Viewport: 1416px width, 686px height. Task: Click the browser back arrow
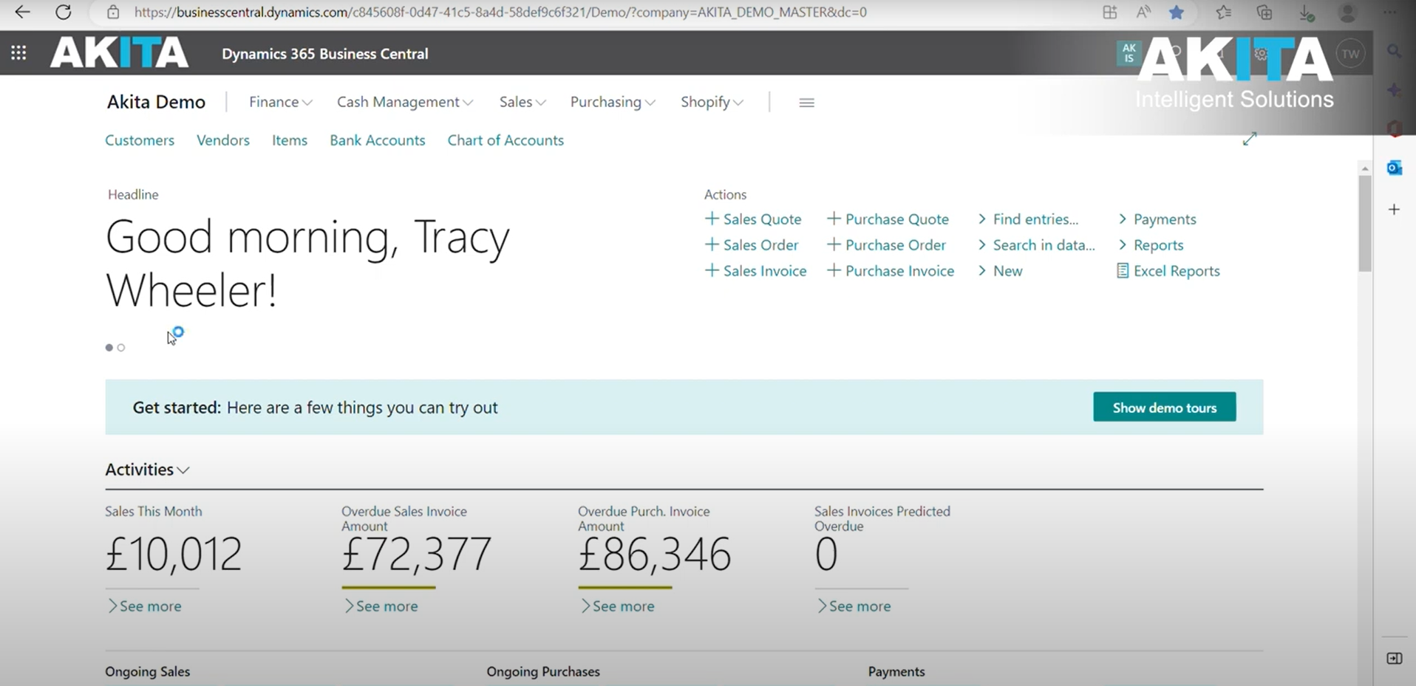(x=23, y=12)
